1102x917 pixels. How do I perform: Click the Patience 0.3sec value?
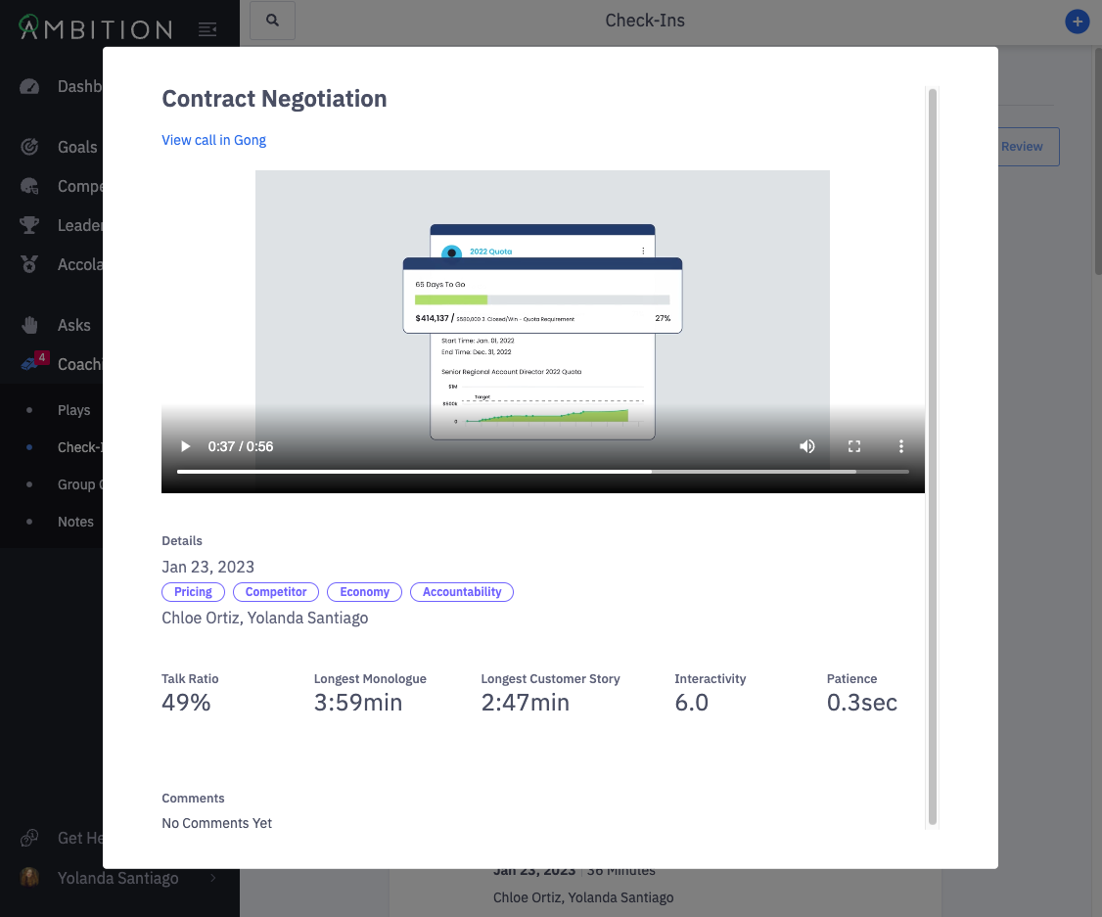861,702
